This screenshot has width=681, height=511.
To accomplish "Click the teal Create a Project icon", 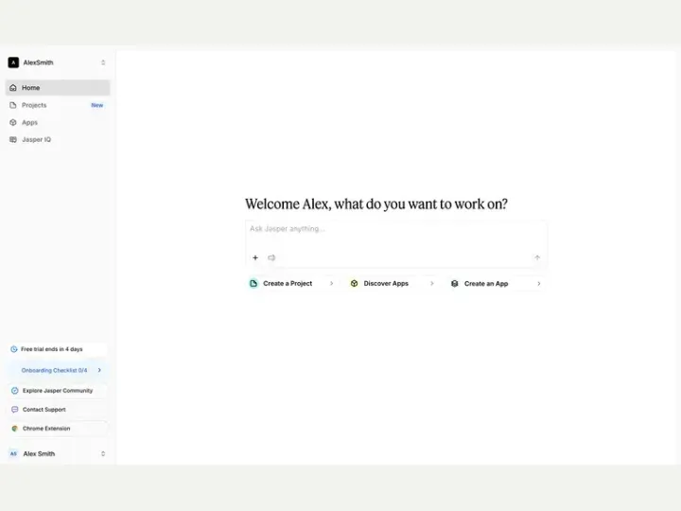I will [x=253, y=283].
